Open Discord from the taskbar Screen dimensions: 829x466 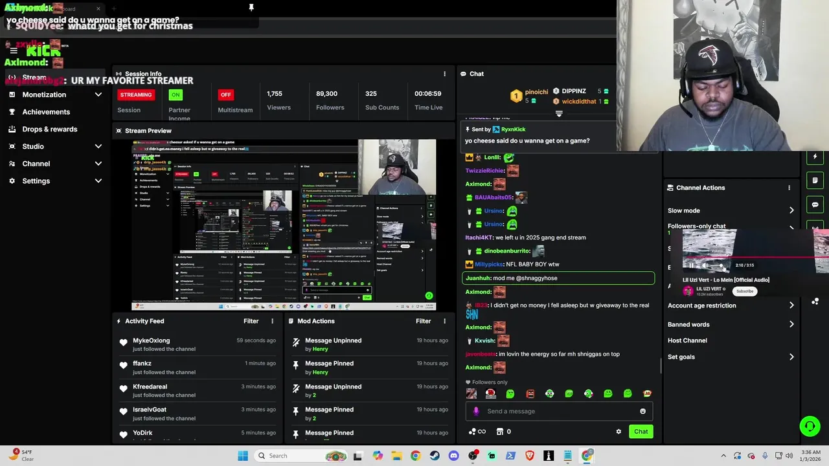[x=453, y=456]
